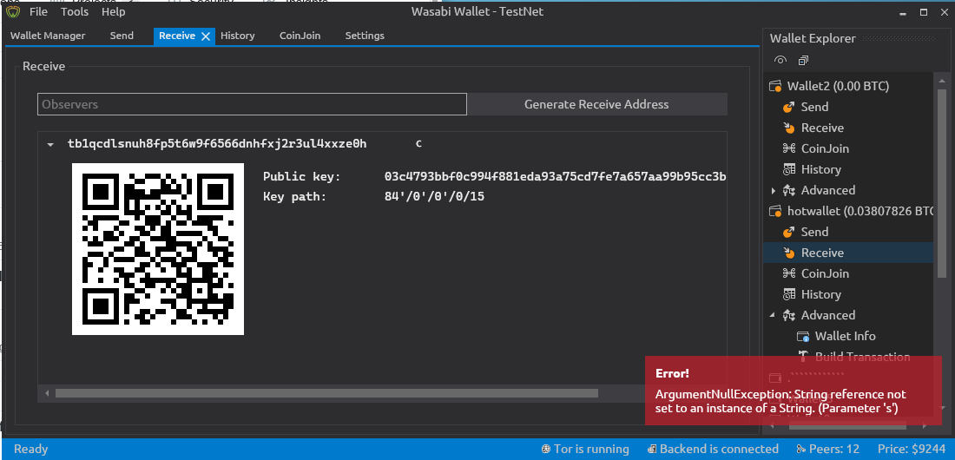Close the Receive tab
Viewport: 955px width, 460px height.
[x=206, y=36]
